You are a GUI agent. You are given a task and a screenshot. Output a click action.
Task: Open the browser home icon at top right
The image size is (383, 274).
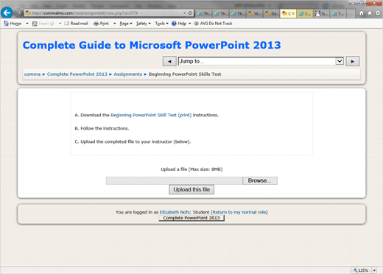tap(362, 13)
